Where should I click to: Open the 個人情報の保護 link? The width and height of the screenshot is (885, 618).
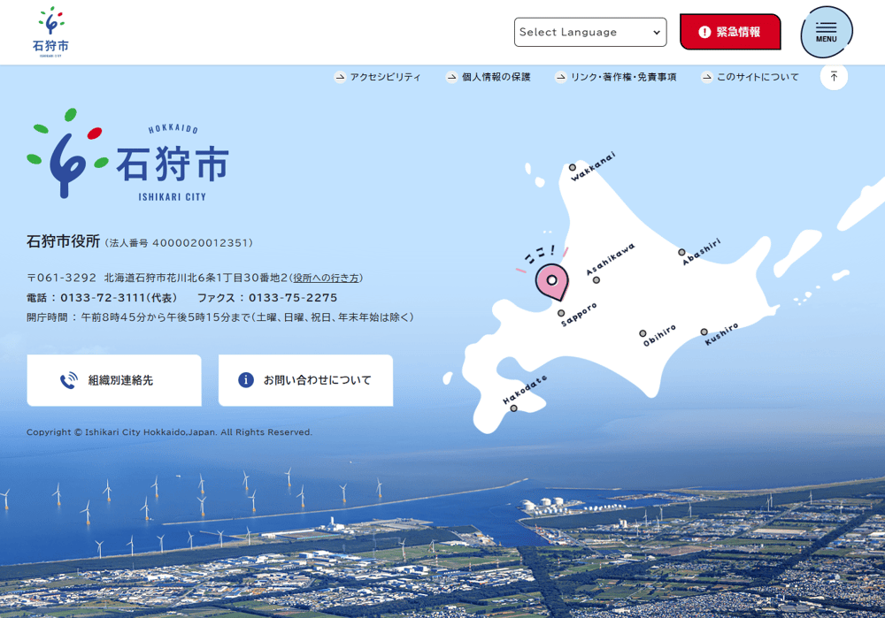coord(496,77)
